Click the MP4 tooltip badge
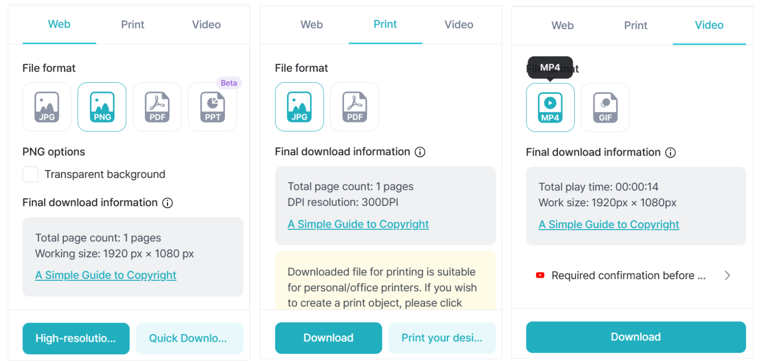The width and height of the screenshot is (761, 364). 550,68
